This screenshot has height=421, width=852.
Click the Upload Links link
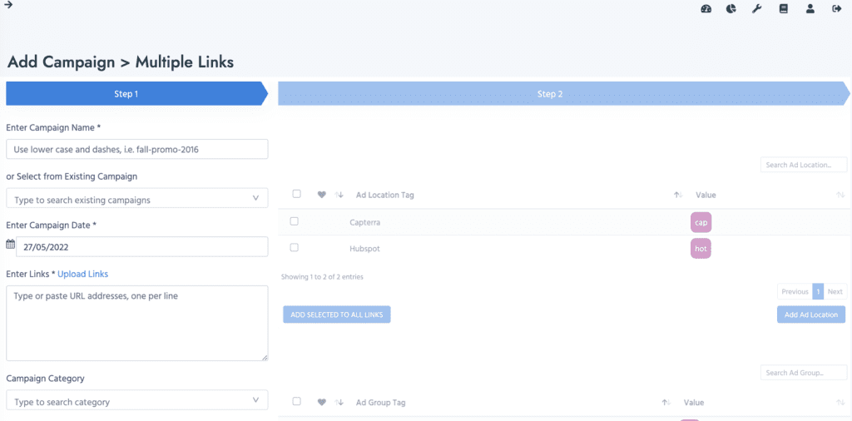pyautogui.click(x=82, y=274)
